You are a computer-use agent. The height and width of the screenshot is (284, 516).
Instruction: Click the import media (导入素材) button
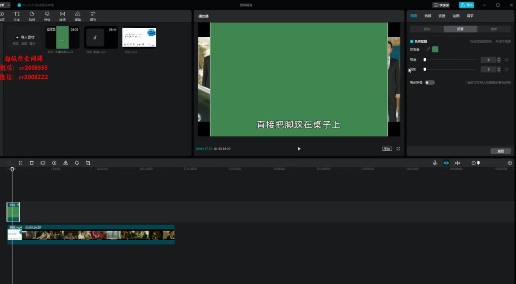tap(25, 37)
